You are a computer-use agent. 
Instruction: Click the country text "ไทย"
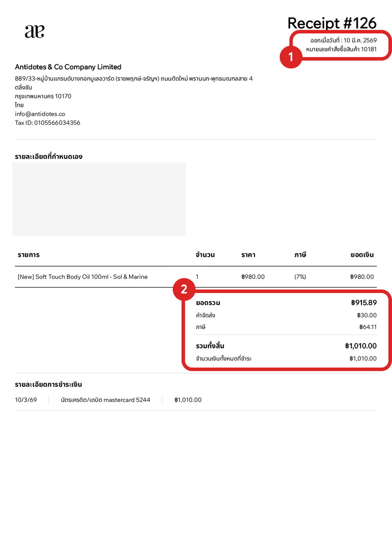point(19,105)
